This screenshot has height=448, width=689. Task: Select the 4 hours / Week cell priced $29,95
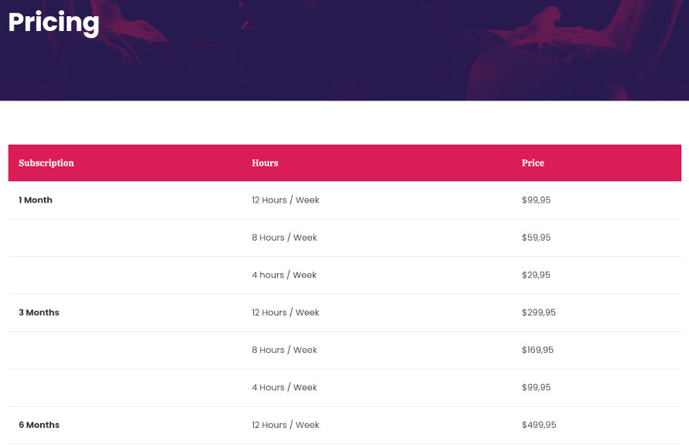pos(284,275)
